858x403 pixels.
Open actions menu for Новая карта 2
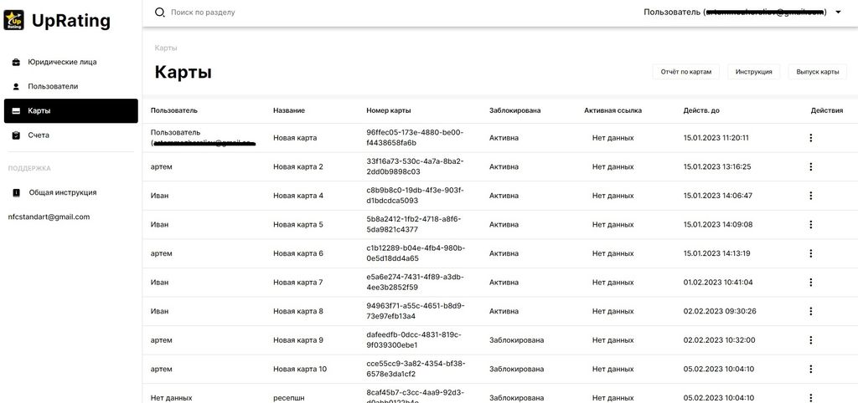(x=810, y=166)
